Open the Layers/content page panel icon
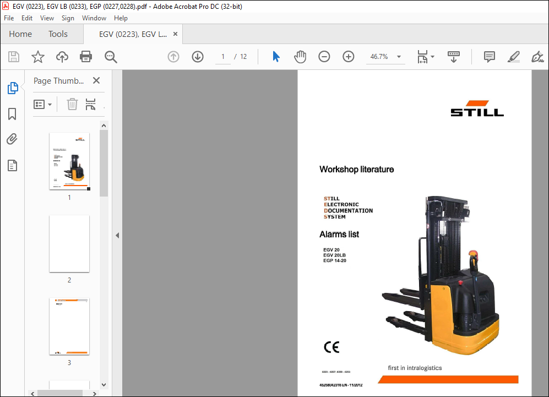 (12, 165)
